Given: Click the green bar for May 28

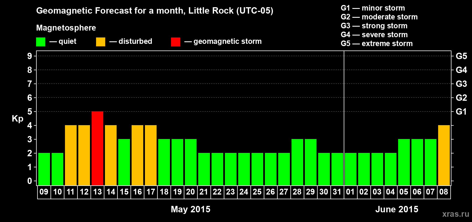Looking at the screenshot, I should [x=297, y=162].
